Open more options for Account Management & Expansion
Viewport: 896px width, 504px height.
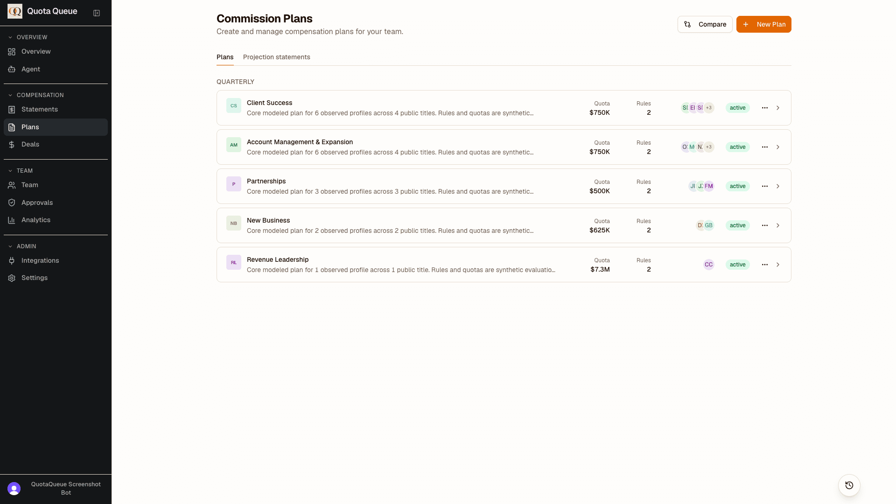[x=764, y=147]
